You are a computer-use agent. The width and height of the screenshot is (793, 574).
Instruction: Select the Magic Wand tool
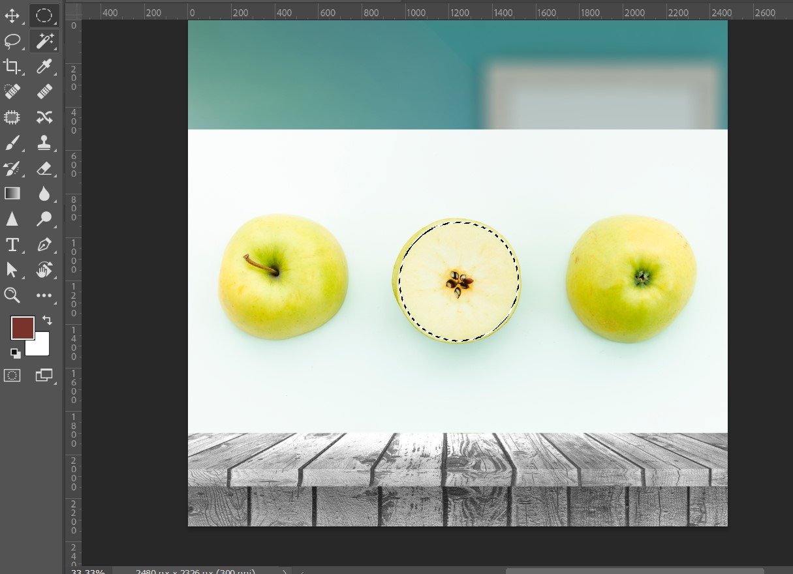click(44, 41)
